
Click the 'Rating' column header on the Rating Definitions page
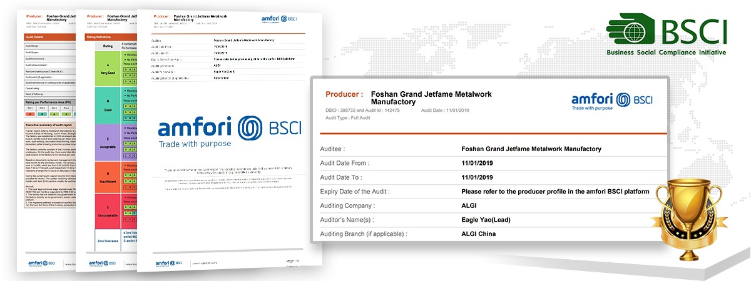pos(108,46)
